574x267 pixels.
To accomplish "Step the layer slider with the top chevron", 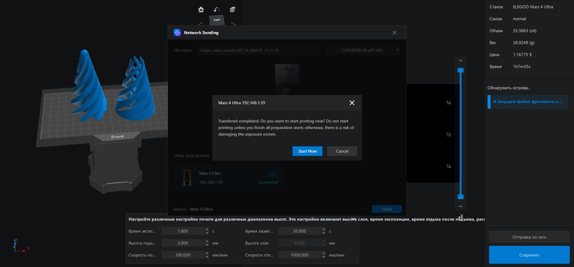I will point(461,61).
